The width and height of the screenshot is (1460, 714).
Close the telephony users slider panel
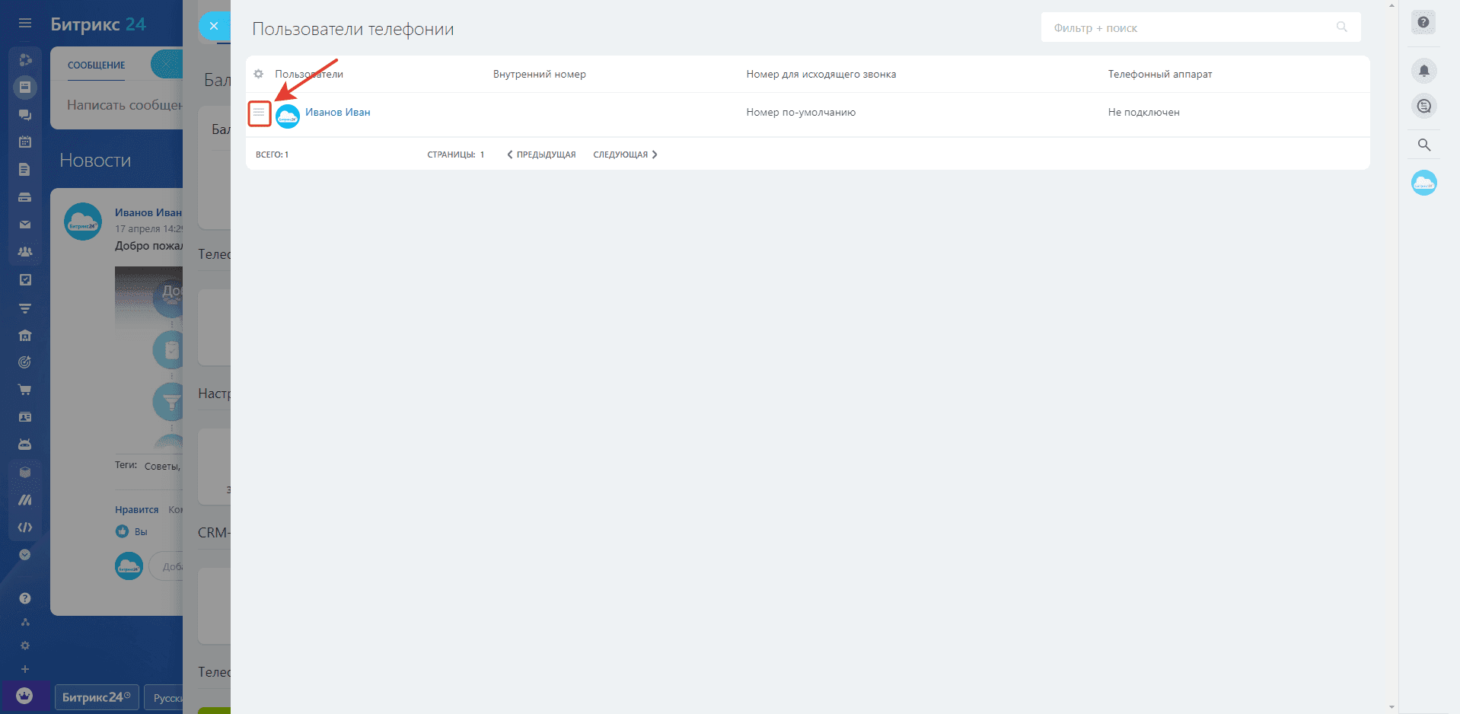pos(214,26)
